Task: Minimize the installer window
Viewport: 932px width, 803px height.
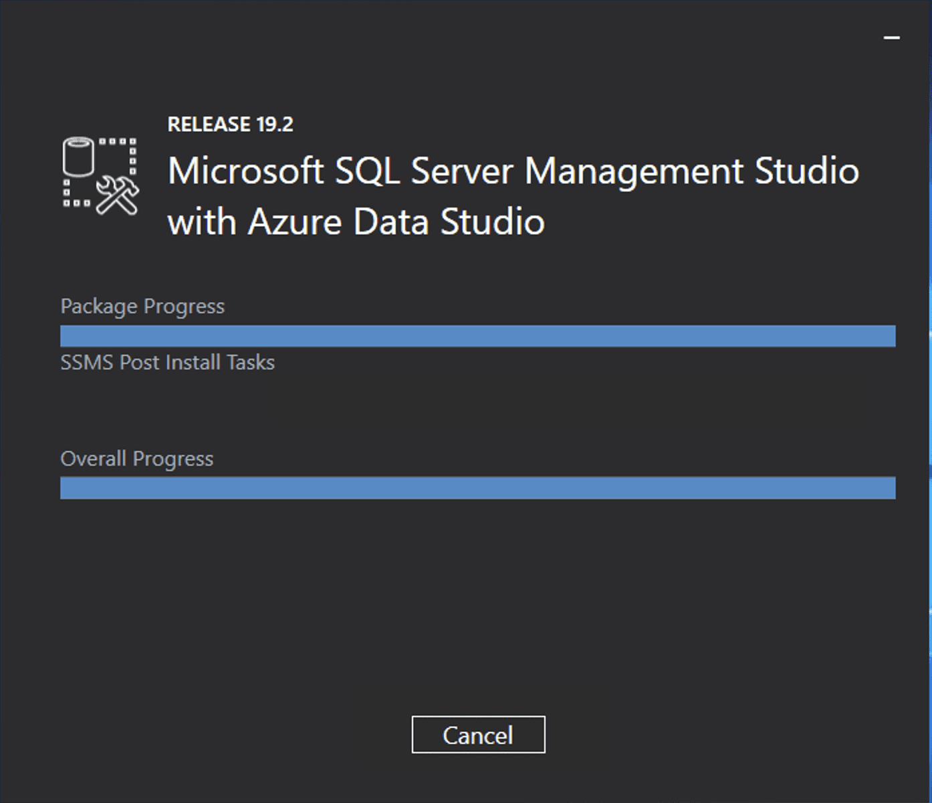Action: point(891,38)
